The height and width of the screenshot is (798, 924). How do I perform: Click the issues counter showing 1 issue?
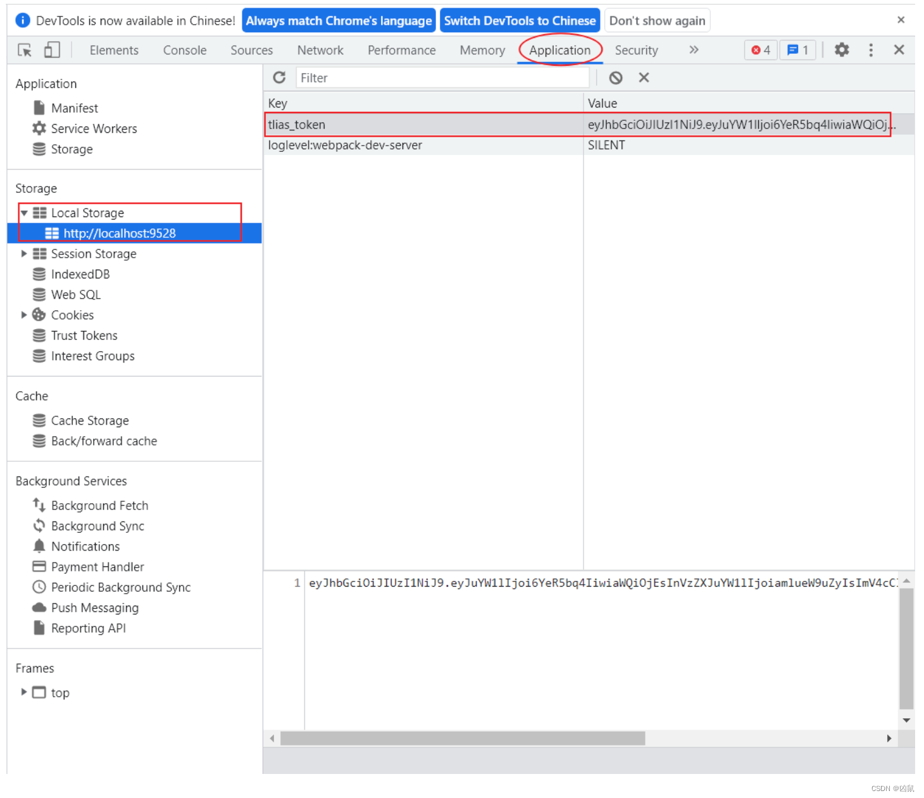(x=798, y=50)
